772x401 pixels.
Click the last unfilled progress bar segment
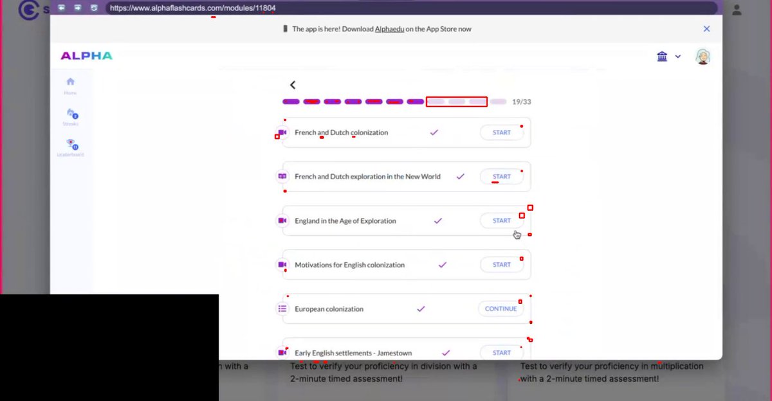498,102
